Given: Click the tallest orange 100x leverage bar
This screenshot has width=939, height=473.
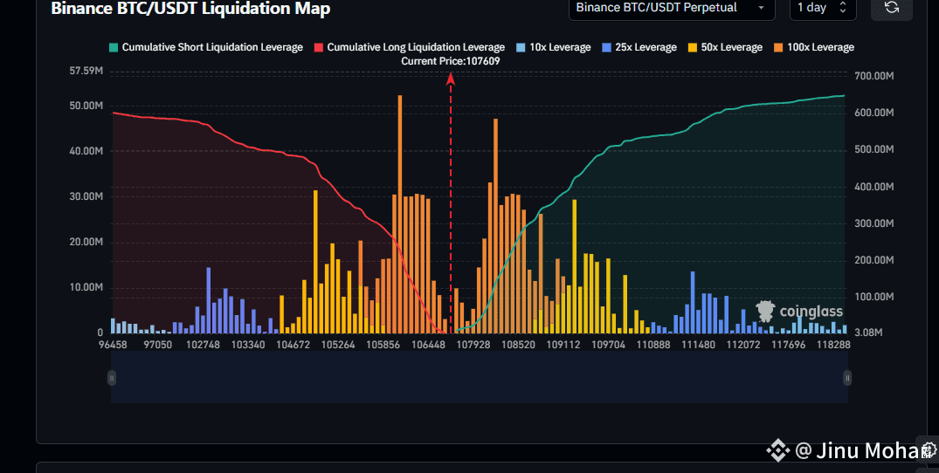Looking at the screenshot, I should click(399, 214).
